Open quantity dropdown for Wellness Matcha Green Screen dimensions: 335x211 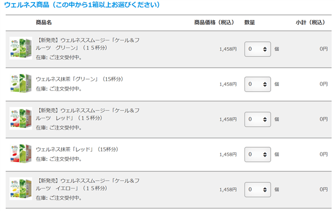tap(258, 84)
